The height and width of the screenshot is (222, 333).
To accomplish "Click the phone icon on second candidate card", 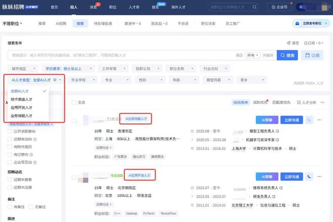I will coord(309,177).
